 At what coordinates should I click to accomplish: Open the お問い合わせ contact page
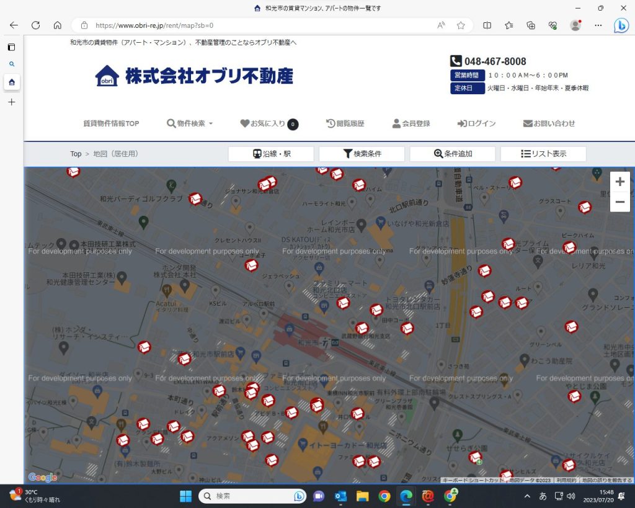click(x=549, y=123)
